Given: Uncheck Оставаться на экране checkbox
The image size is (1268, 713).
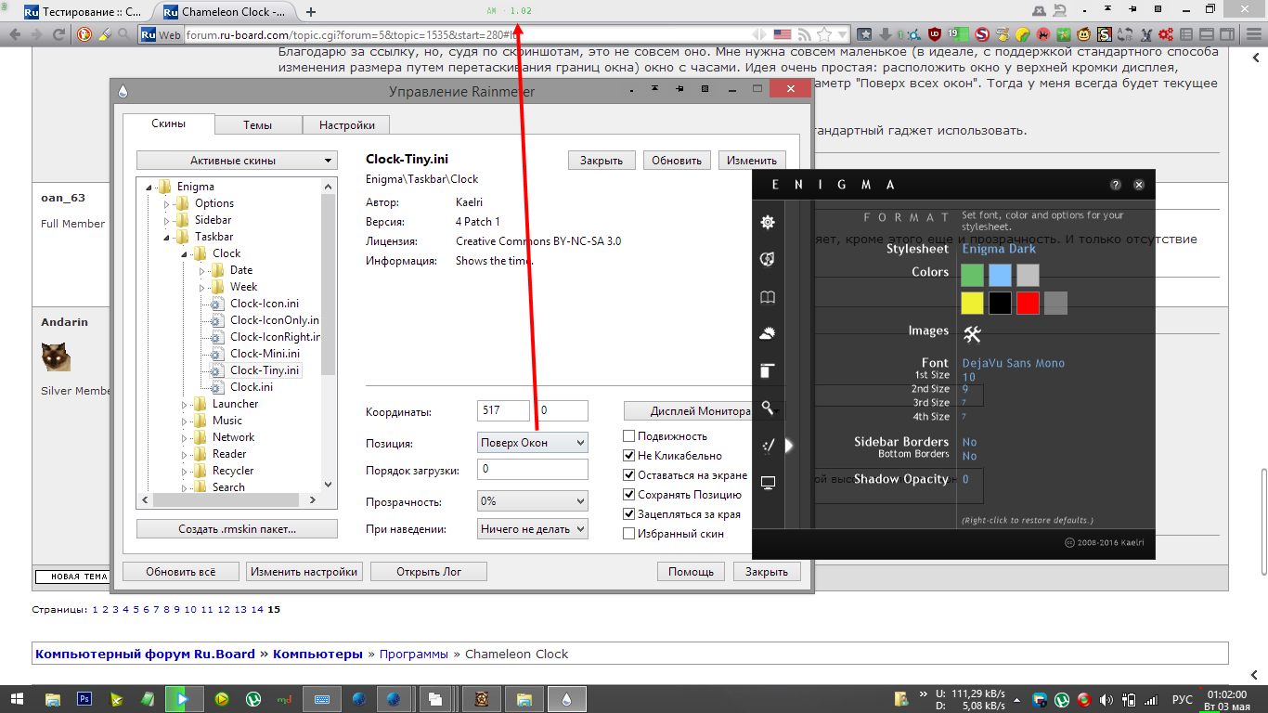Looking at the screenshot, I should tap(629, 475).
